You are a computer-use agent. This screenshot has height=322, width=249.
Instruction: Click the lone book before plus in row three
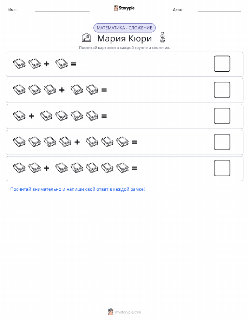[19, 116]
